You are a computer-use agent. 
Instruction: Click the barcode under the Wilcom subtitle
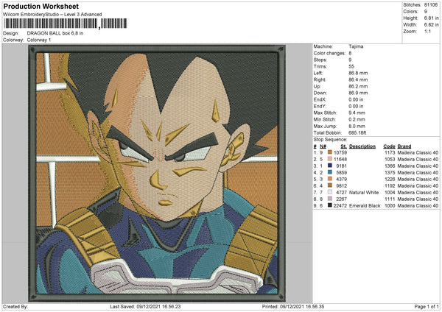pos(65,24)
